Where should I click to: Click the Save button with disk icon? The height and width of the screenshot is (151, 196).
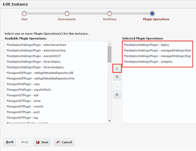click(x=42, y=142)
